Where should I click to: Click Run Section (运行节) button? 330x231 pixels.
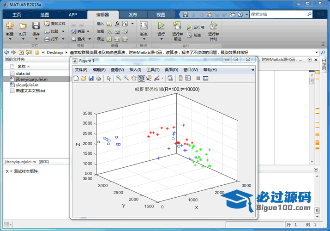196,27
